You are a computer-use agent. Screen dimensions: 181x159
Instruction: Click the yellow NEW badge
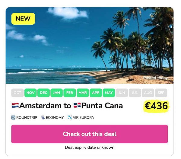23,19
